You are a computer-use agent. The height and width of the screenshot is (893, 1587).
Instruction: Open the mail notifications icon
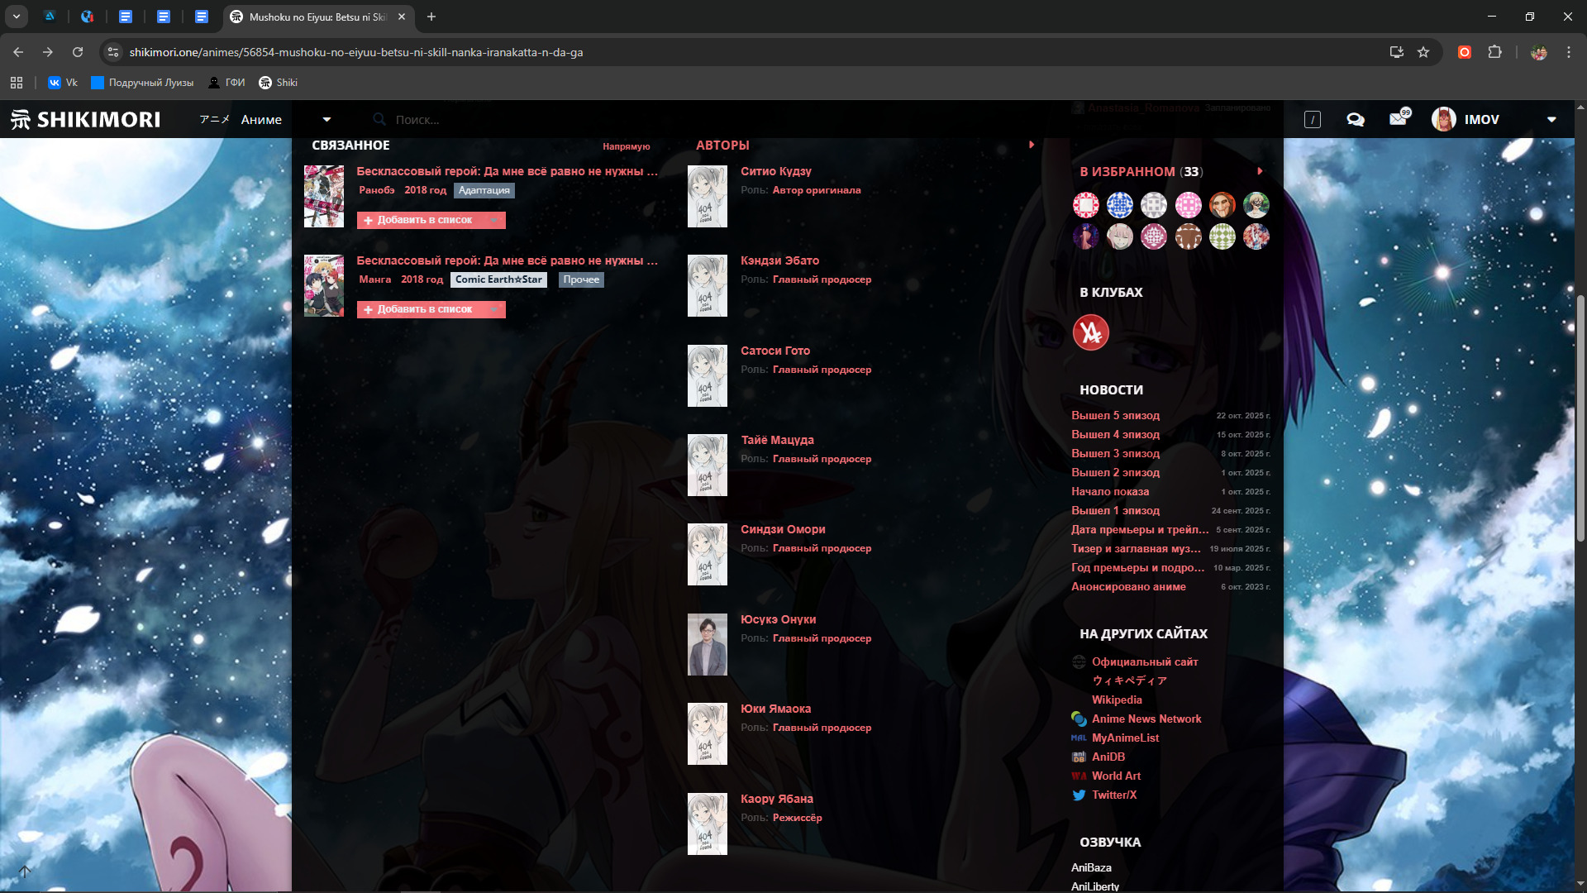pos(1398,119)
